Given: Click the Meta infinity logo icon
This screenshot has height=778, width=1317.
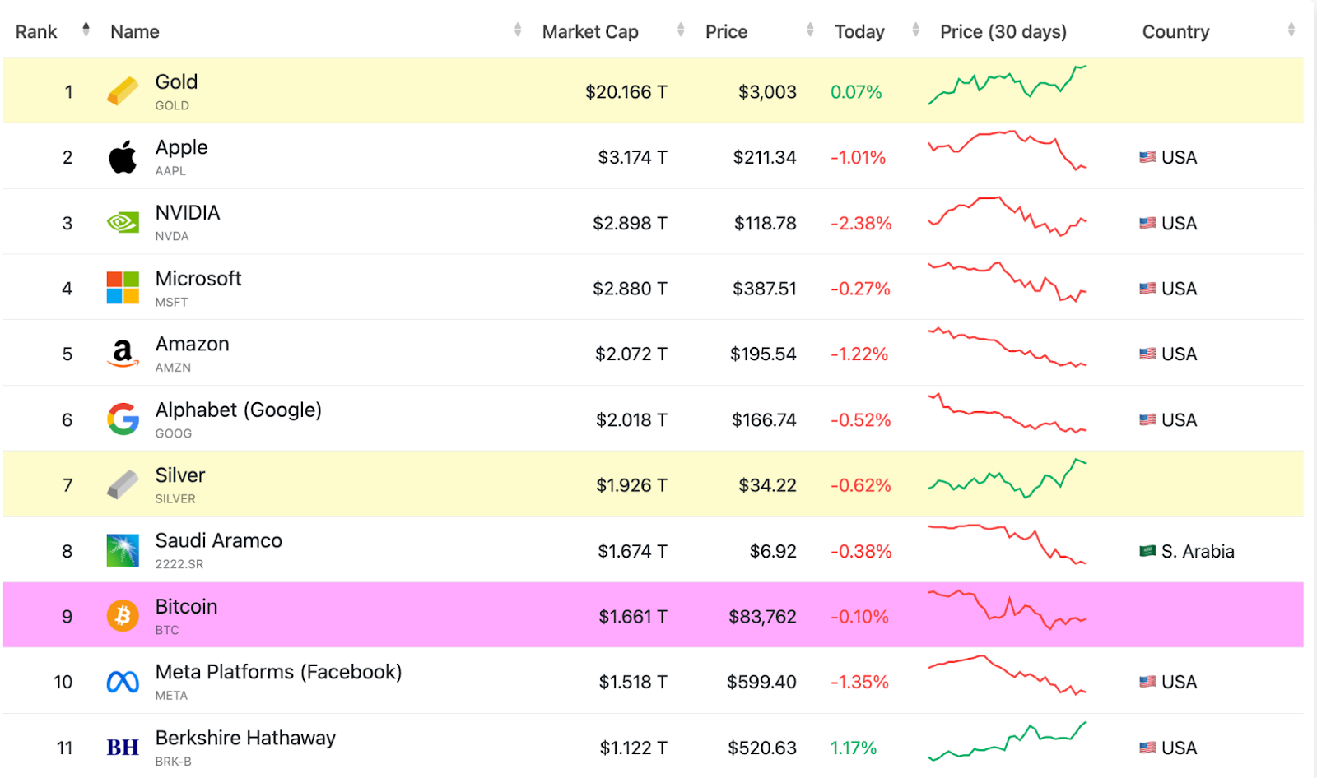Looking at the screenshot, I should coord(123,682).
